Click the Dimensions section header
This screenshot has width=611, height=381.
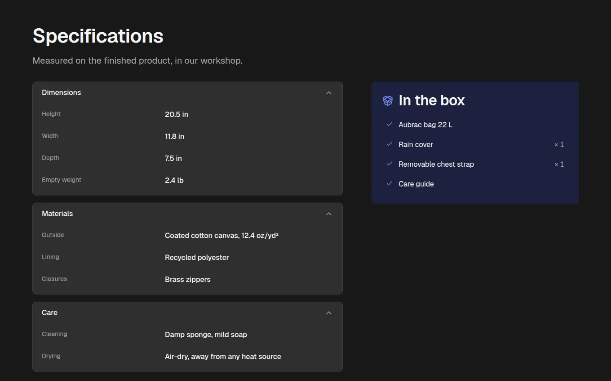(x=187, y=93)
